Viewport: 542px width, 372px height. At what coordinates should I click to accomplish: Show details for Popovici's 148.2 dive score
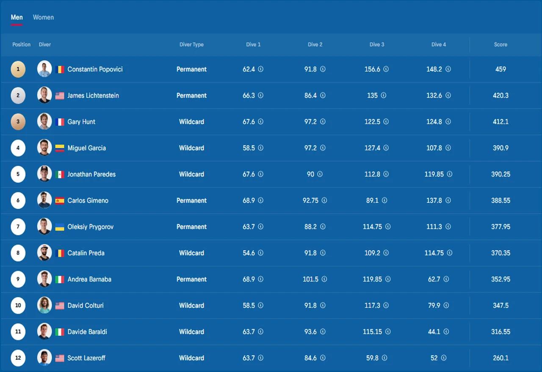tap(448, 69)
